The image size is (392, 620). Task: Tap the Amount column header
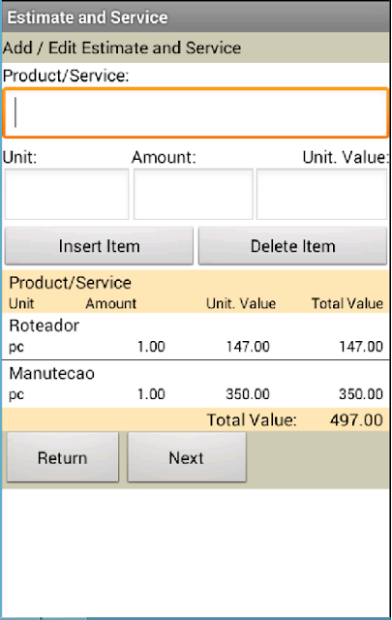click(x=111, y=303)
